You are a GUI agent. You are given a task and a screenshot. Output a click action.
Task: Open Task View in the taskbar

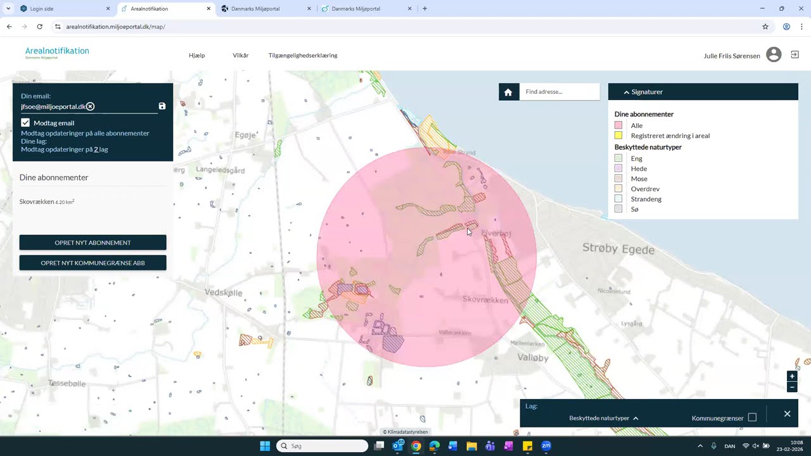point(379,446)
